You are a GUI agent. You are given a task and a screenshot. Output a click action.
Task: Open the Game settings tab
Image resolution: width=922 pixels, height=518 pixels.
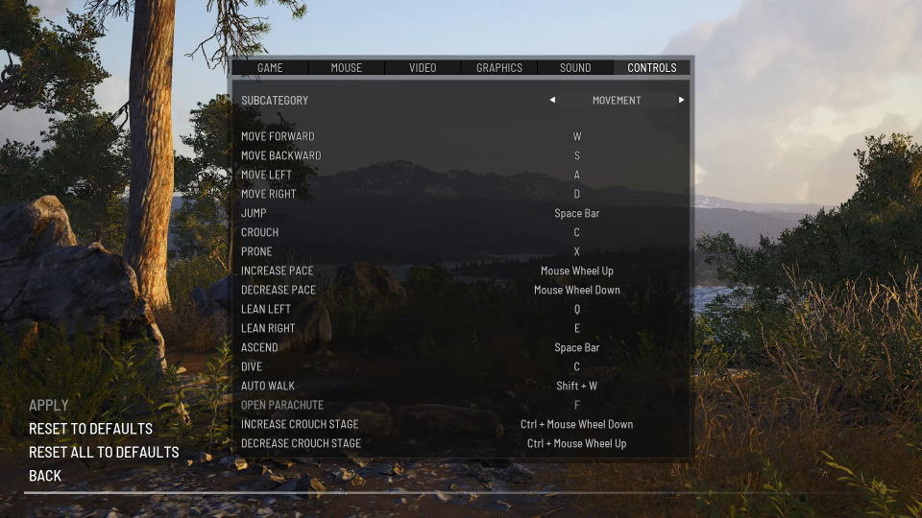270,67
